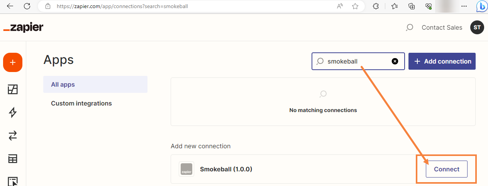Screen dimensions: 488x186
Task: Open Interfaces icon at sidebar bottom
Action: pyautogui.click(x=13, y=181)
